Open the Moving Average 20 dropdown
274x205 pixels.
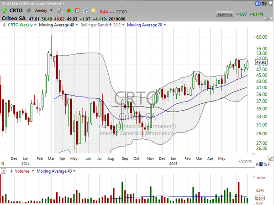click(x=165, y=25)
